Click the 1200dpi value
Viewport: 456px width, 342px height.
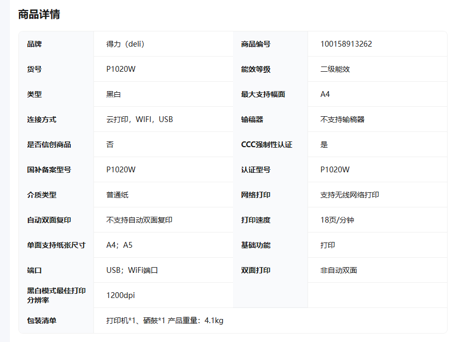120,295
